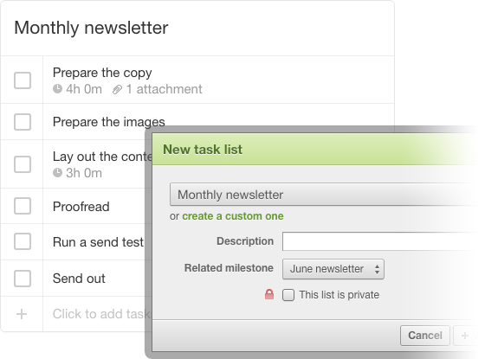Click the plus icon to add task

point(22,314)
